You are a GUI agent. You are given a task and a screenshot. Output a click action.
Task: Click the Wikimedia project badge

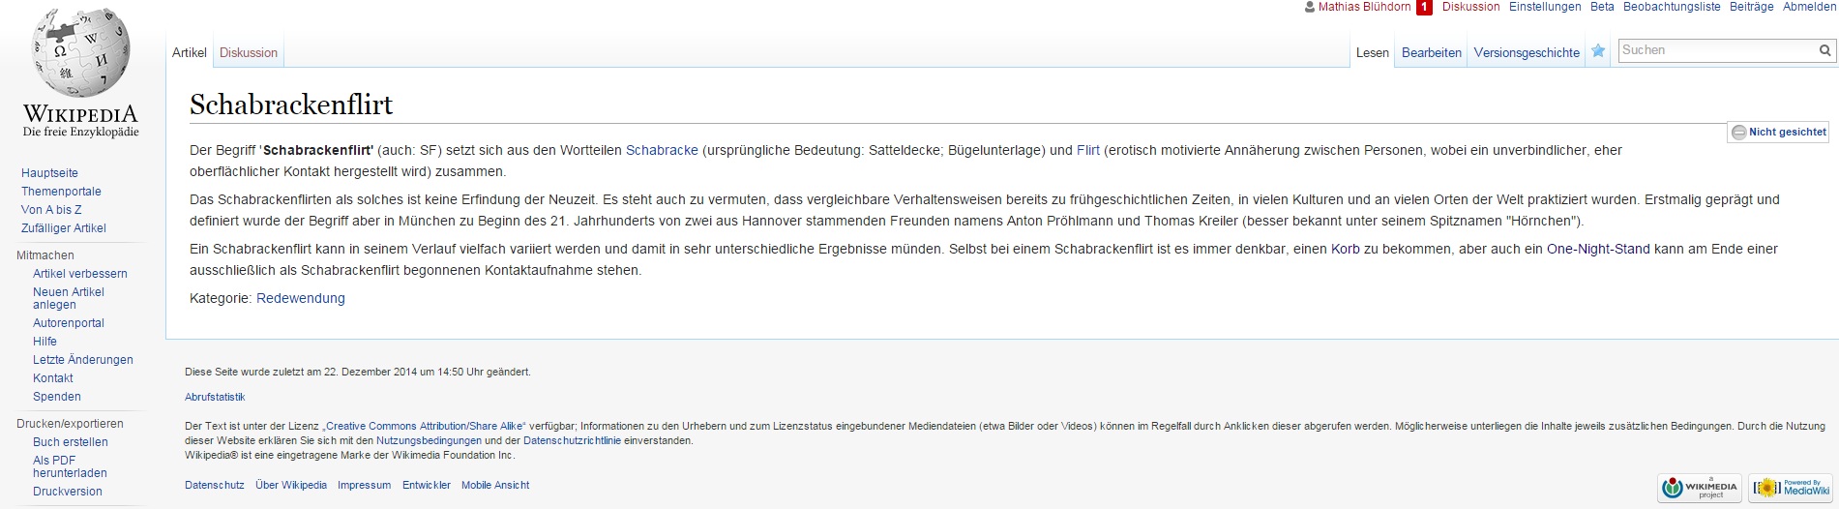[1699, 488]
